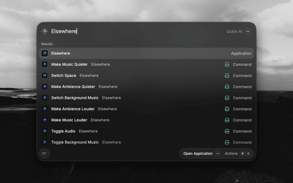
Task: Pick the Make Ambience Louder command
Action: coord(146,109)
